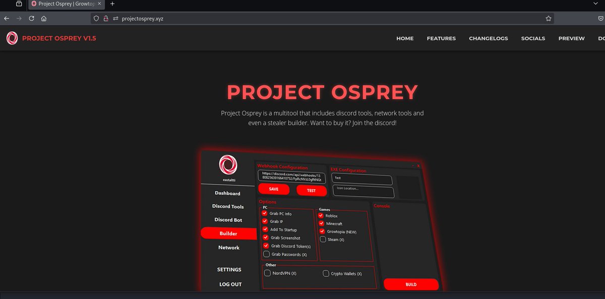This screenshot has width=605, height=299.
Task: Select Discord Tools in the preview sidebar
Action: tap(228, 206)
